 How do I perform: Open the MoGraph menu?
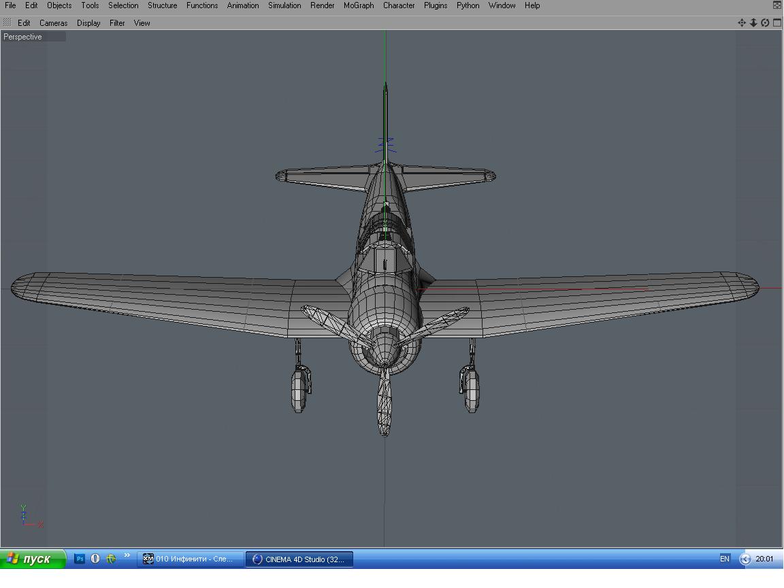(x=358, y=5)
